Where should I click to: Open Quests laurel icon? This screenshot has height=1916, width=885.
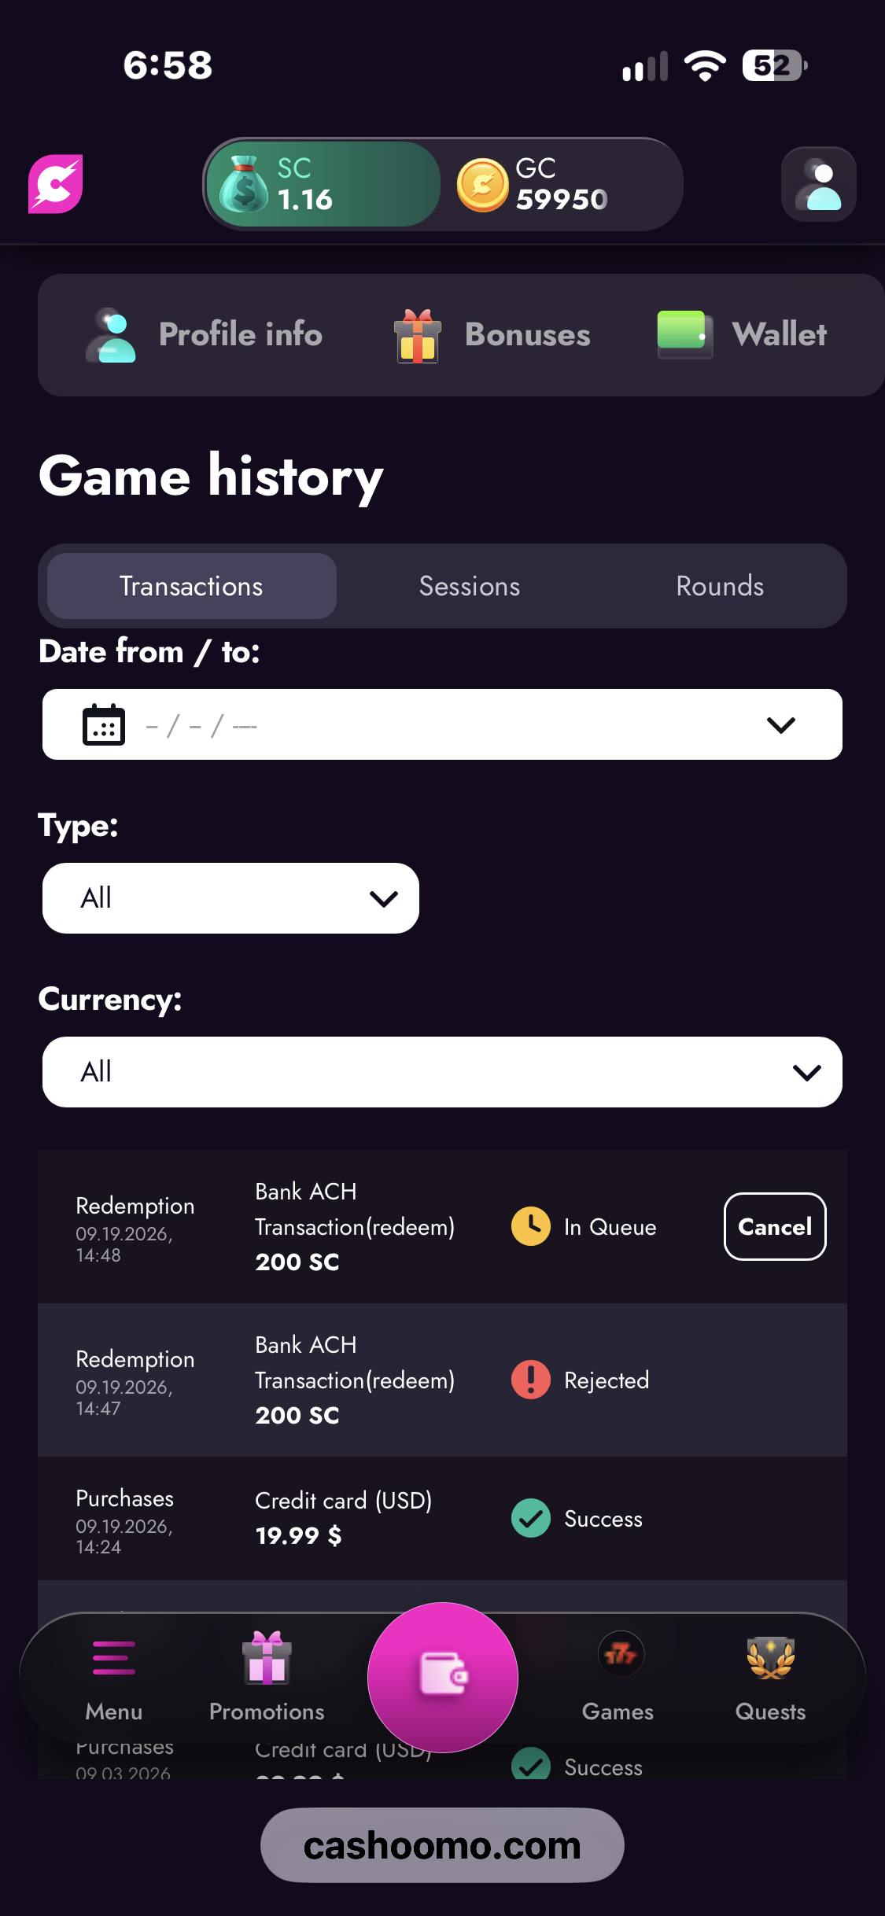[771, 1657]
